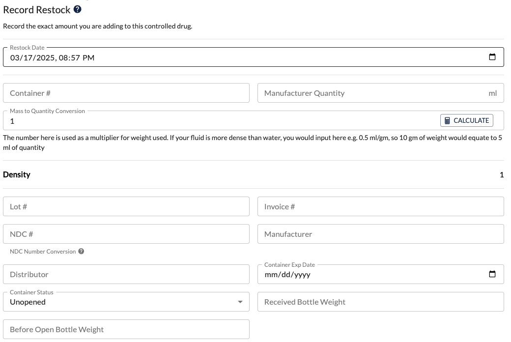Viewport: 511px width, 342px height.
Task: Click the Received Bottle Weight field
Action: tap(381, 302)
